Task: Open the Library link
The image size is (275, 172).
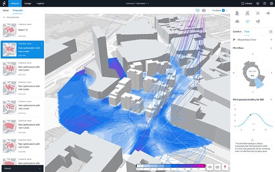Action: [x=247, y=3]
